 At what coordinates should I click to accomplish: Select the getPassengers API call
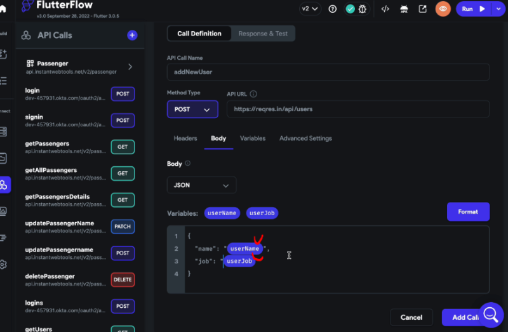[80, 147]
